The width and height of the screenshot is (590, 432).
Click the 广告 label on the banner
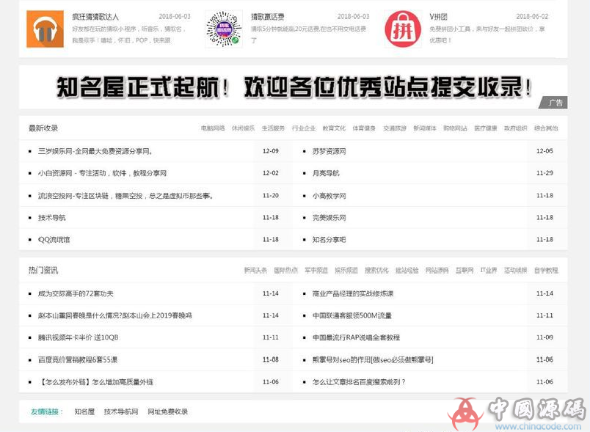click(x=555, y=103)
